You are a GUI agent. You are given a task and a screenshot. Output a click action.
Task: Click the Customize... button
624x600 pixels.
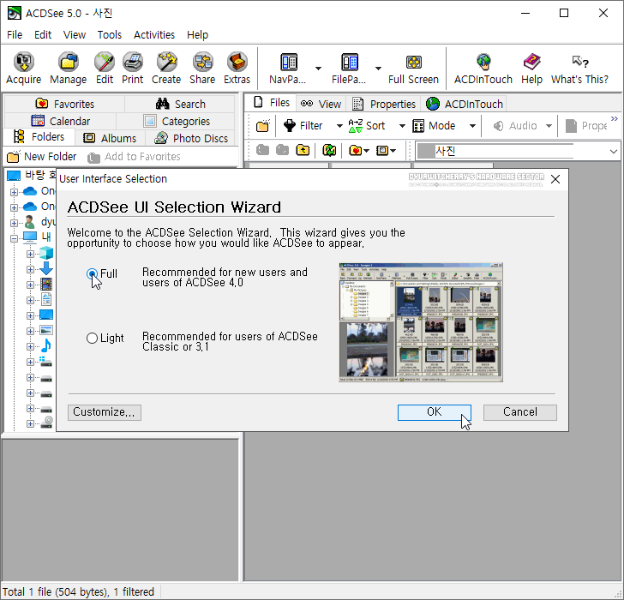coord(105,412)
